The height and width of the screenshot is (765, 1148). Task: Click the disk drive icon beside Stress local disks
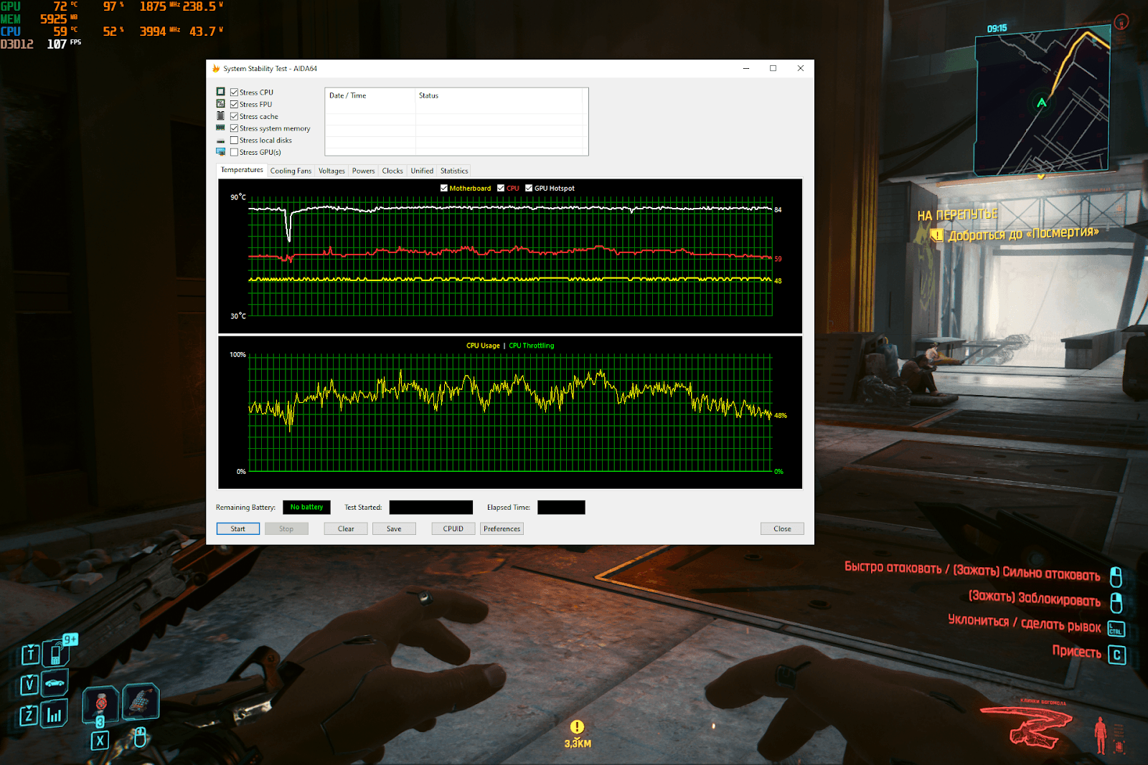pos(221,141)
